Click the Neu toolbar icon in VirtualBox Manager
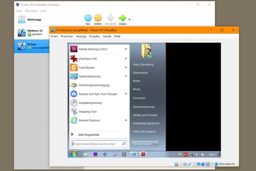This screenshot has width=256, height=171. (88, 19)
